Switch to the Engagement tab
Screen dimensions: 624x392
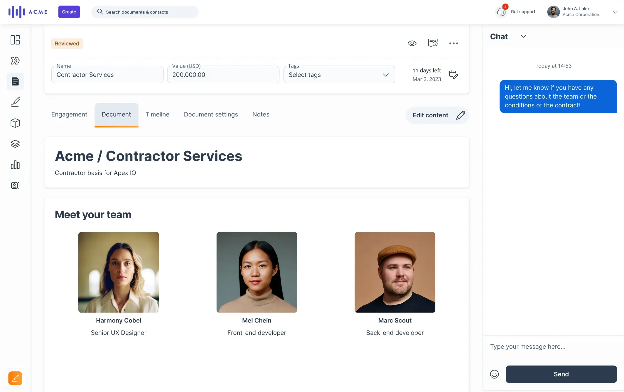click(x=69, y=114)
